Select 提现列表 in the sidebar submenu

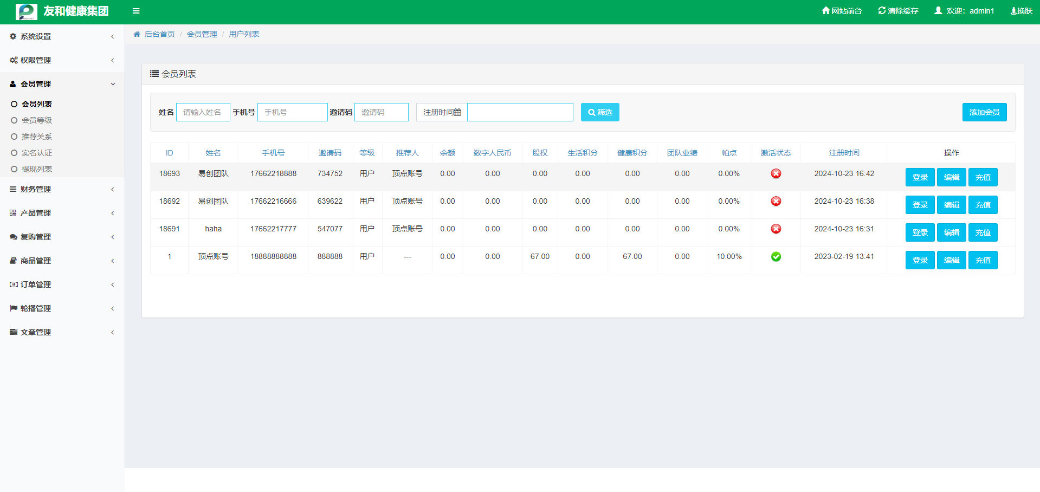coord(36,169)
